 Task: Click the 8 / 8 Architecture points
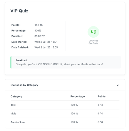[x=100, y=122]
